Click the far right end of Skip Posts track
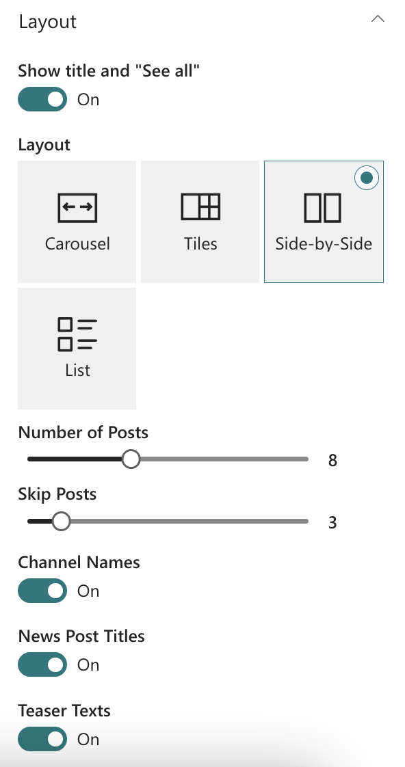The height and width of the screenshot is (767, 405). (x=306, y=522)
